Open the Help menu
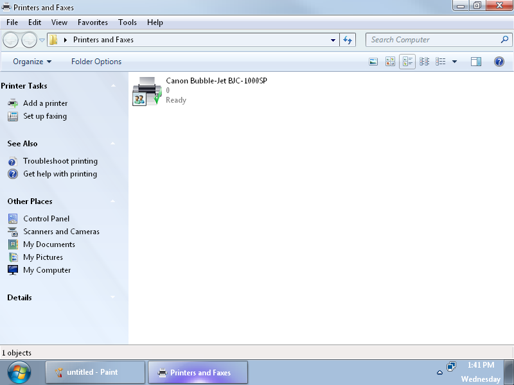Image resolution: width=514 pixels, height=385 pixels. tap(155, 22)
